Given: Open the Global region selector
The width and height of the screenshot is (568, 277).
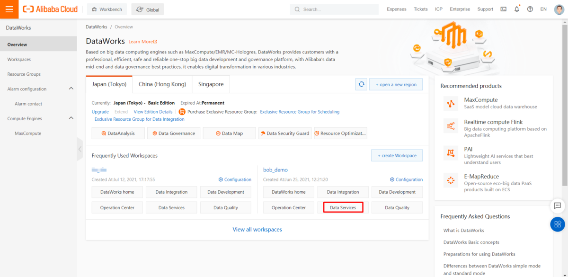Looking at the screenshot, I should coord(148,9).
